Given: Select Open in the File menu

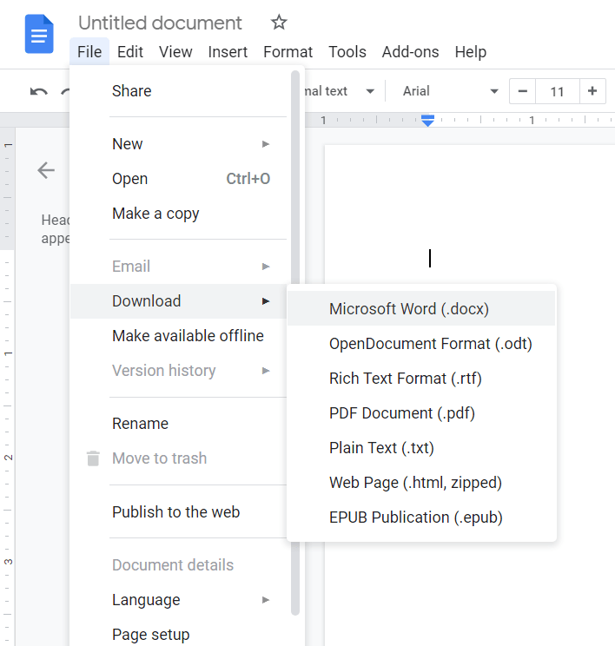Looking at the screenshot, I should coord(178,179).
